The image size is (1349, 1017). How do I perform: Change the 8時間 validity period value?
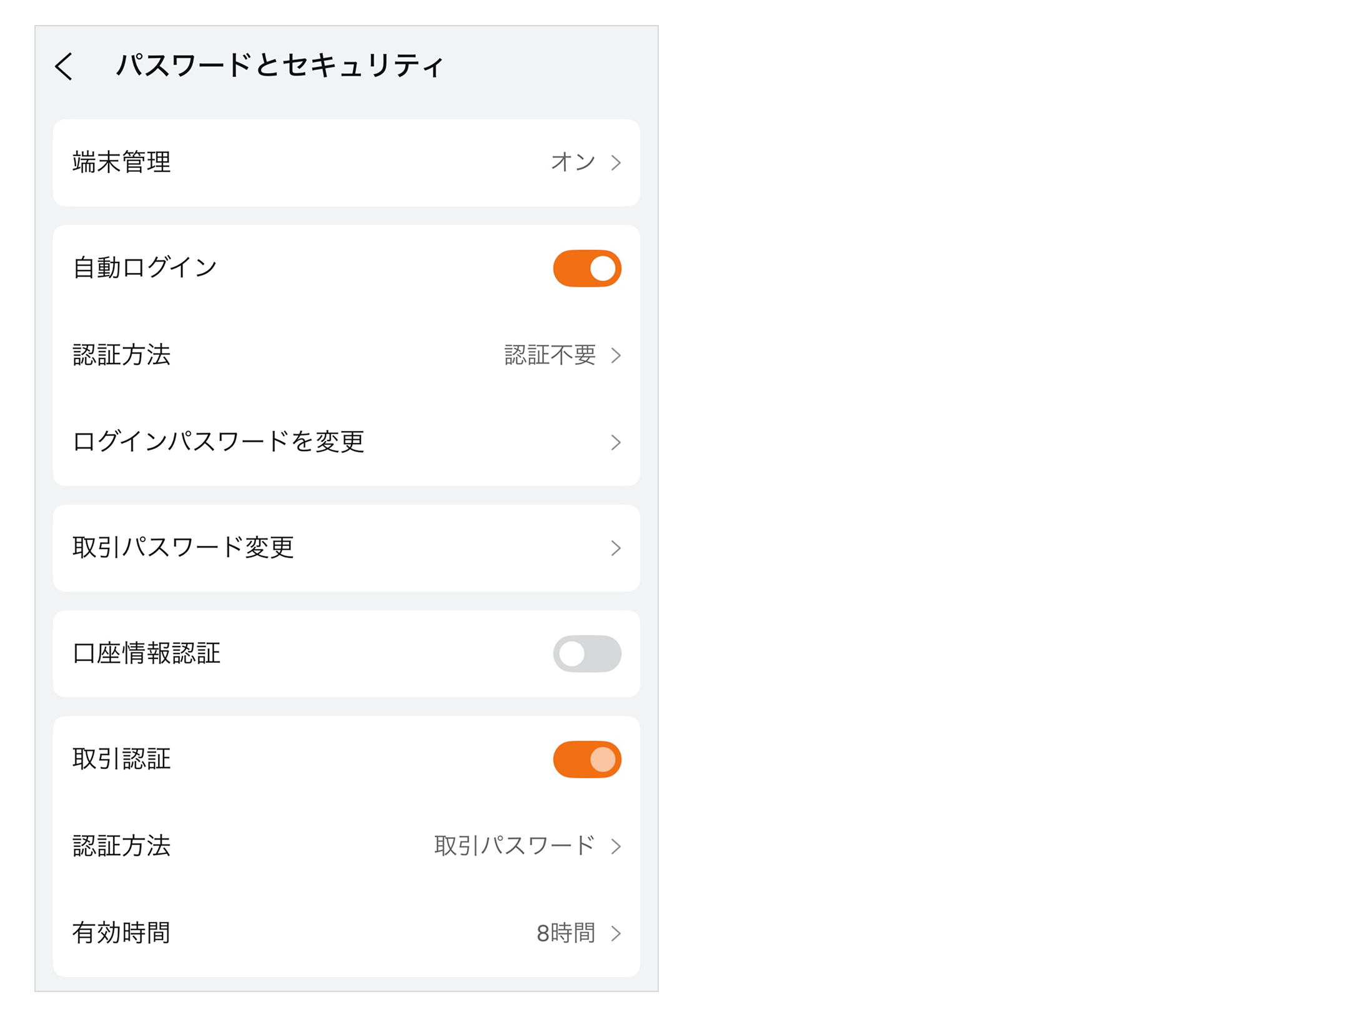click(565, 933)
